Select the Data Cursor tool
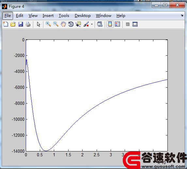This screenshot has width=187, height=169. tap(78, 24)
